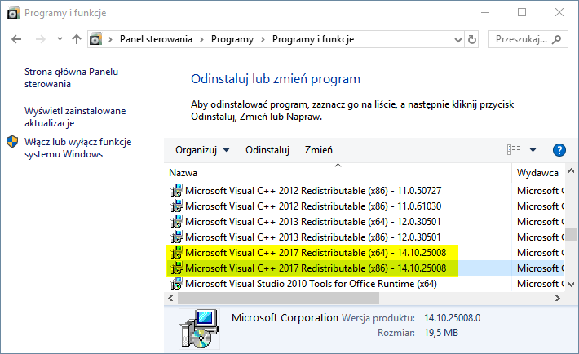
Task: Click Zmień toolbar button
Action: [x=319, y=150]
